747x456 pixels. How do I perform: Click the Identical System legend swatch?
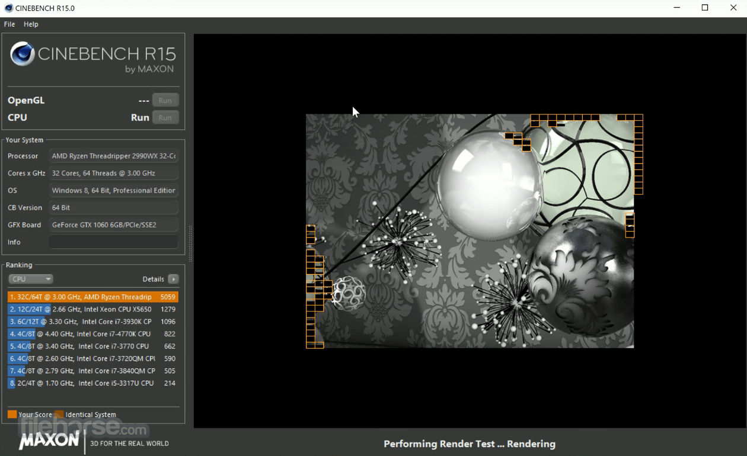[x=59, y=415]
